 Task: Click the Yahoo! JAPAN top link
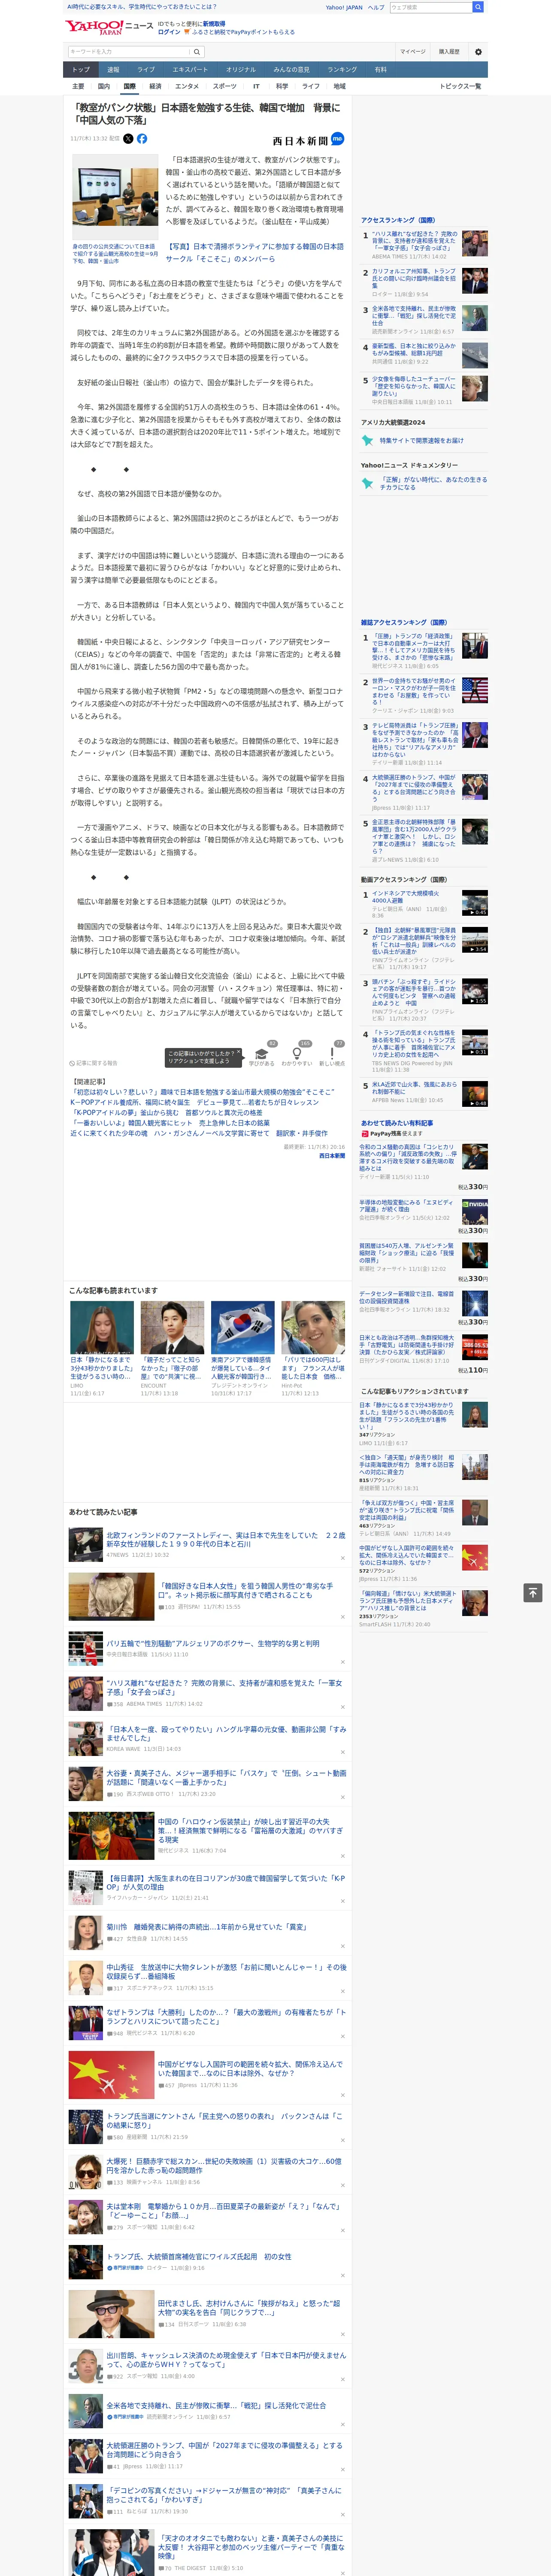(344, 7)
